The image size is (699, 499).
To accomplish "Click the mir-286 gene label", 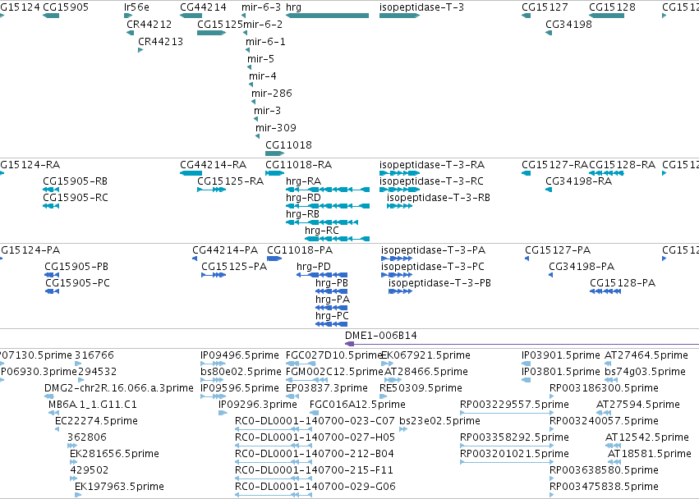I will [x=272, y=94].
